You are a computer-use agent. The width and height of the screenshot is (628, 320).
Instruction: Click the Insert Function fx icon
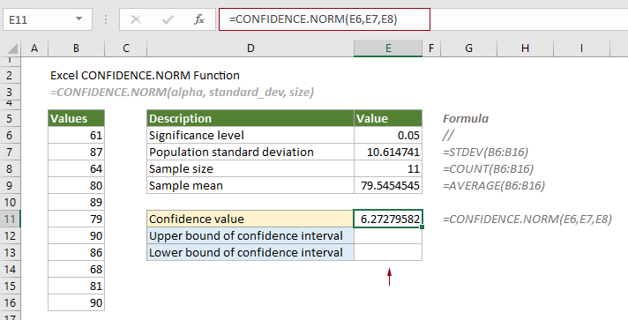click(199, 19)
